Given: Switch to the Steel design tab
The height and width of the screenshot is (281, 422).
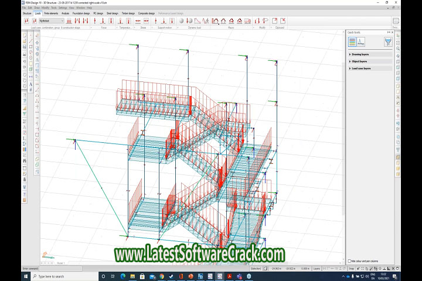Looking at the screenshot, I should click(112, 12).
